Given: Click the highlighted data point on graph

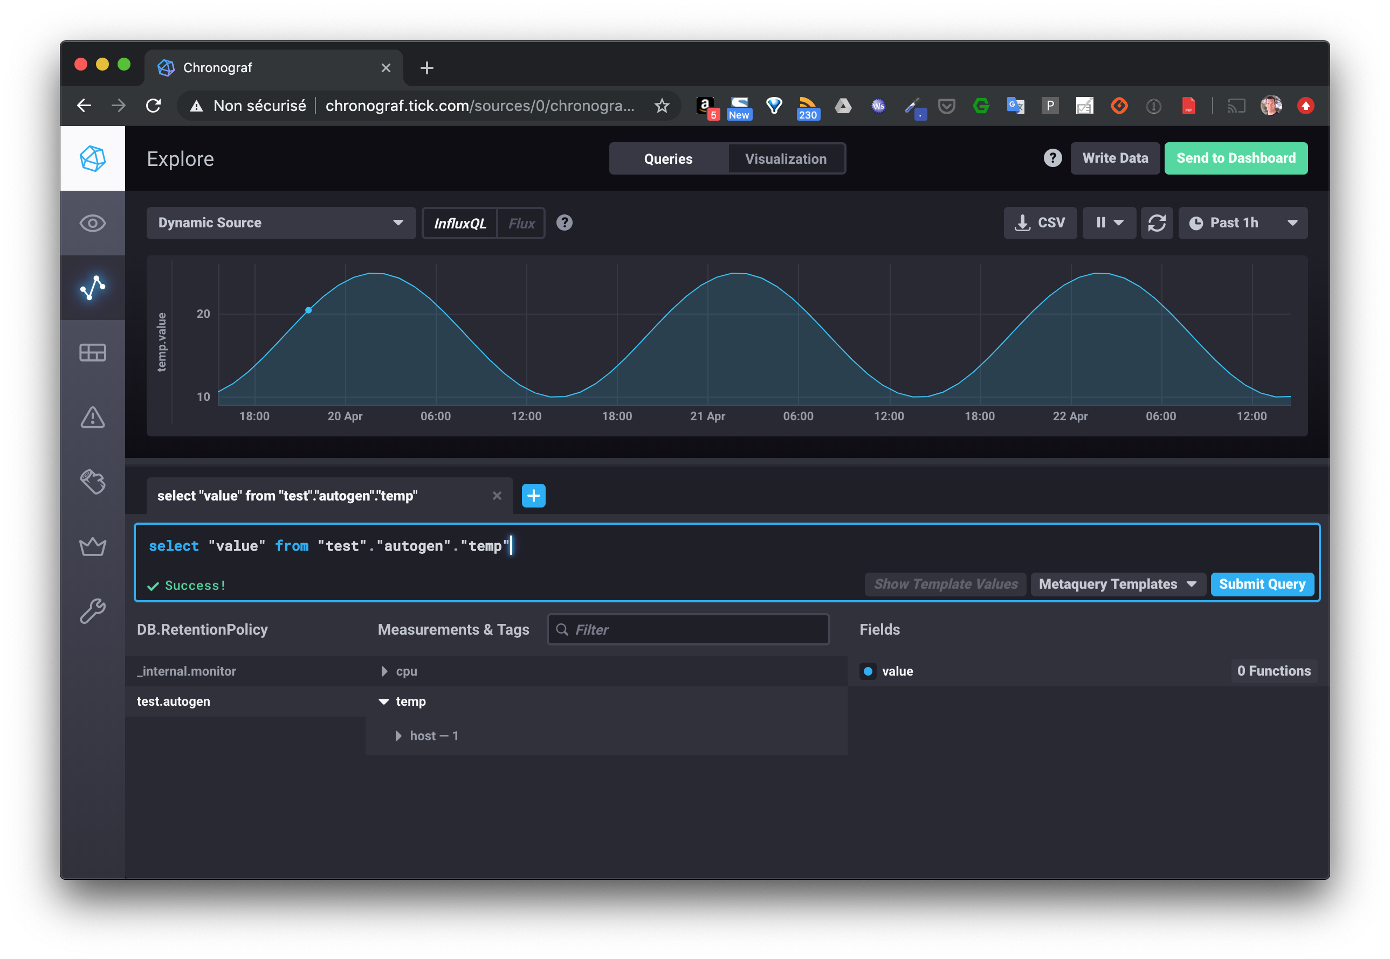Looking at the screenshot, I should (x=308, y=310).
